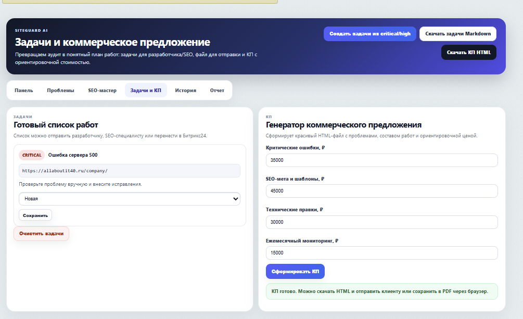Open the История tab
Screen dimensions: 523x319
(185, 91)
